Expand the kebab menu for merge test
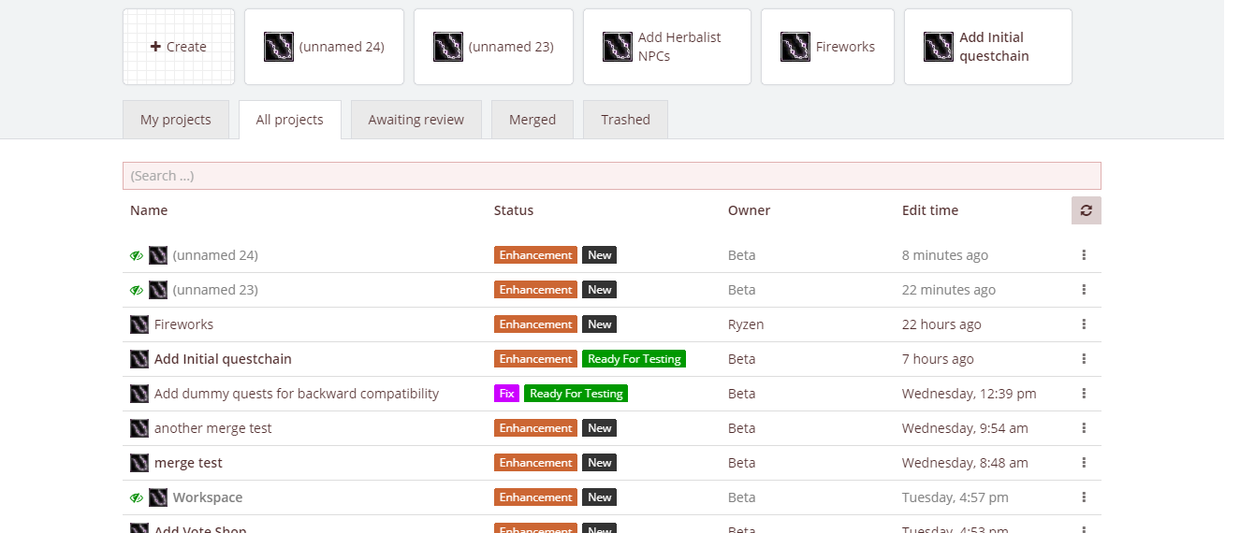 tap(1084, 463)
